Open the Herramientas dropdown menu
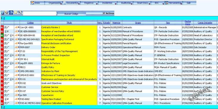The width and height of the screenshot is (218, 109). click(173, 3)
